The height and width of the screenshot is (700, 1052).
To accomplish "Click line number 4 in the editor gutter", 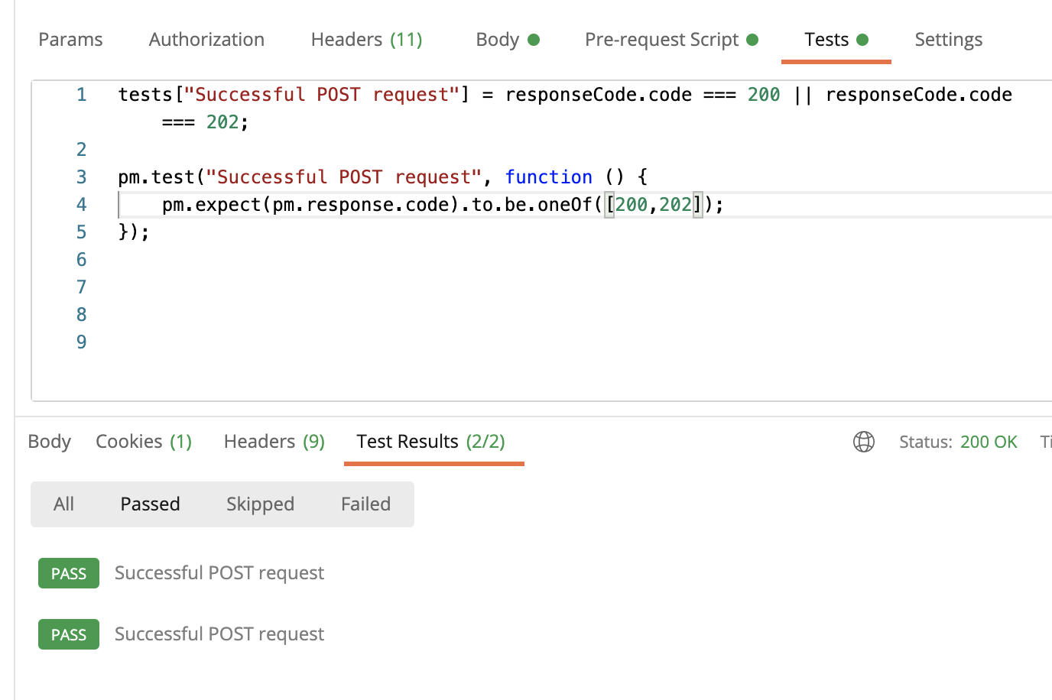I will [81, 204].
